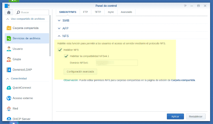The image size is (213, 124).
Task: Open the rsync tab
Action: pyautogui.click(x=111, y=12)
